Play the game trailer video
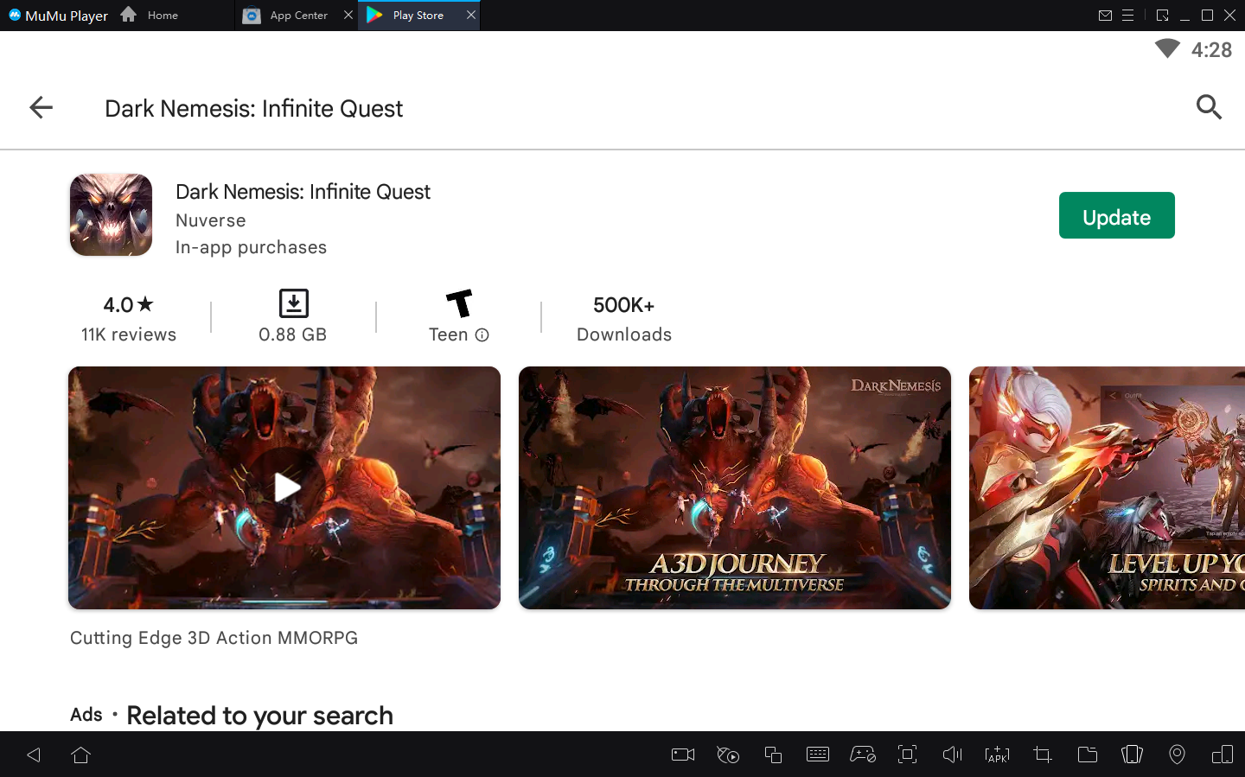 (x=285, y=487)
